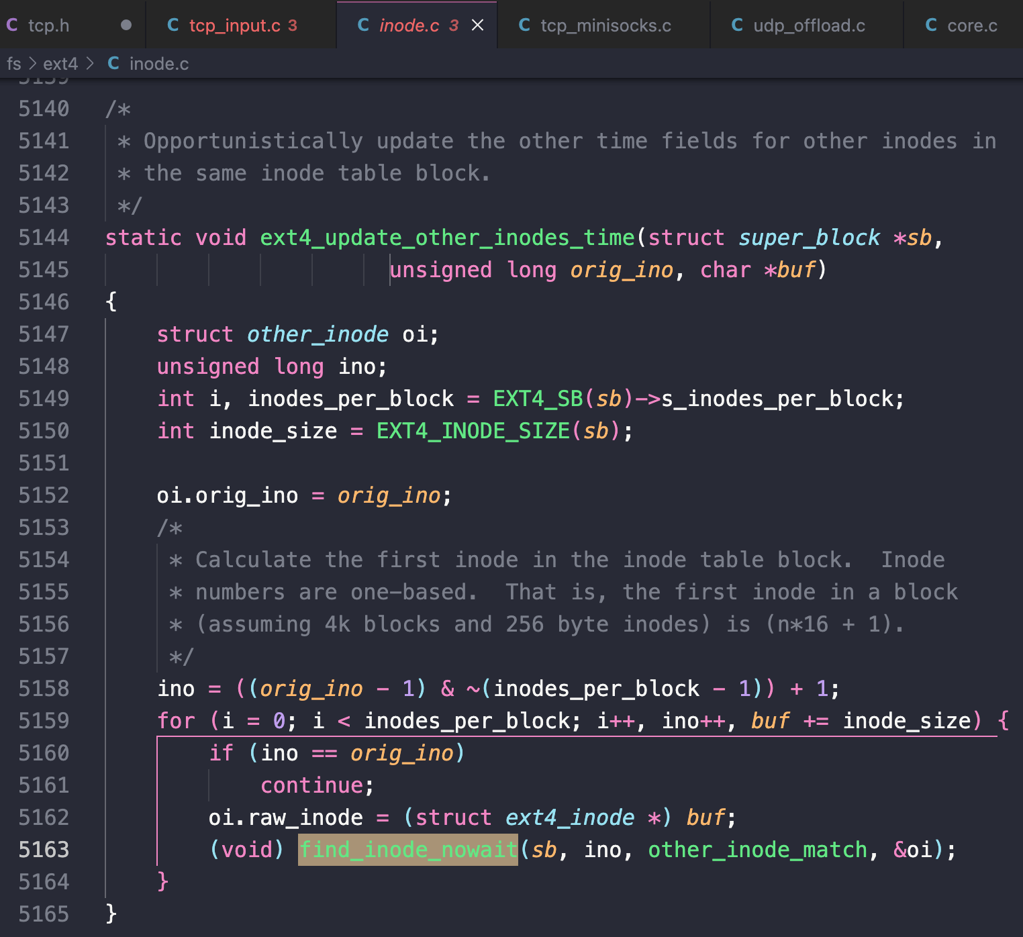Click the highlighted find_inode_nowait call

[x=408, y=850]
